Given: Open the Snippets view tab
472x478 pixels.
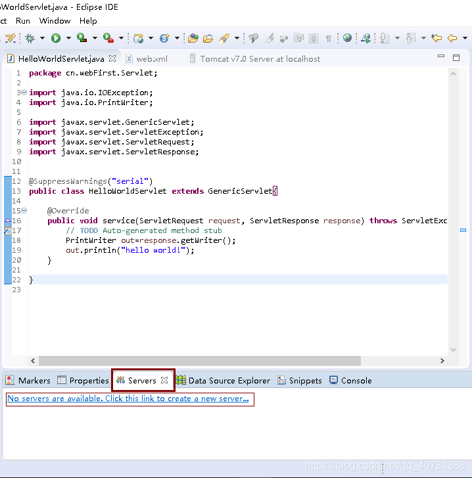Looking at the screenshot, I should point(300,380).
